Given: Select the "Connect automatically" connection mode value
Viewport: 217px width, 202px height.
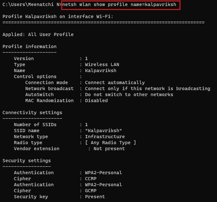Looking at the screenshot, I should pos(115,83).
